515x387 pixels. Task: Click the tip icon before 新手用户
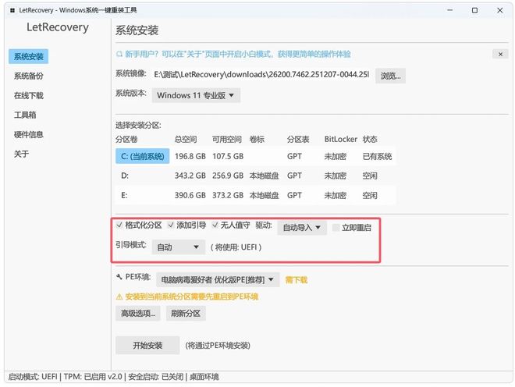[x=119, y=54]
